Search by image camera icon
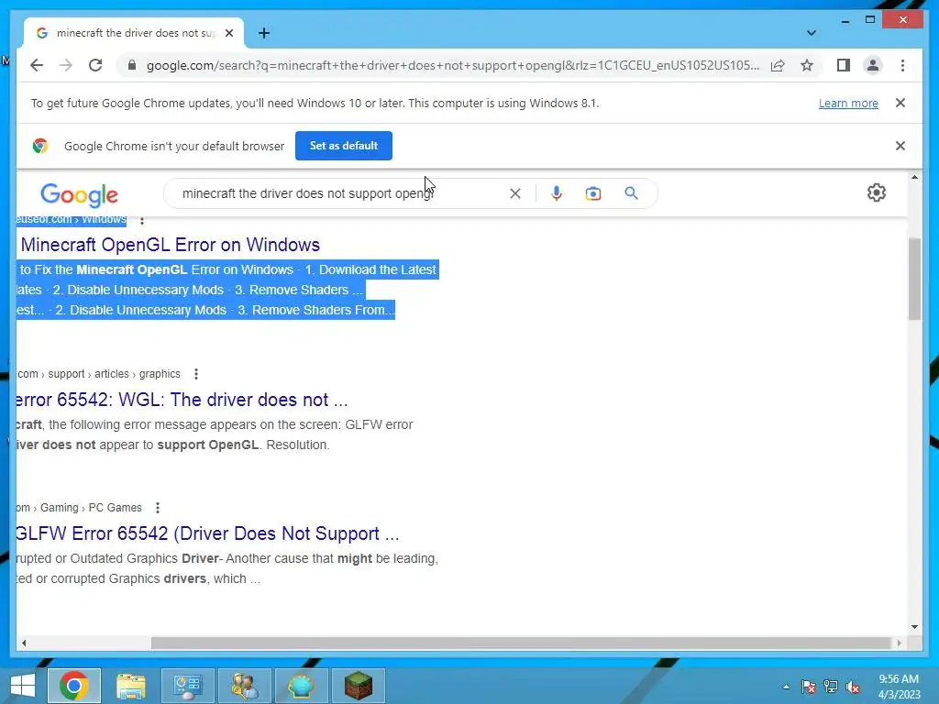This screenshot has width=939, height=704. coord(593,193)
